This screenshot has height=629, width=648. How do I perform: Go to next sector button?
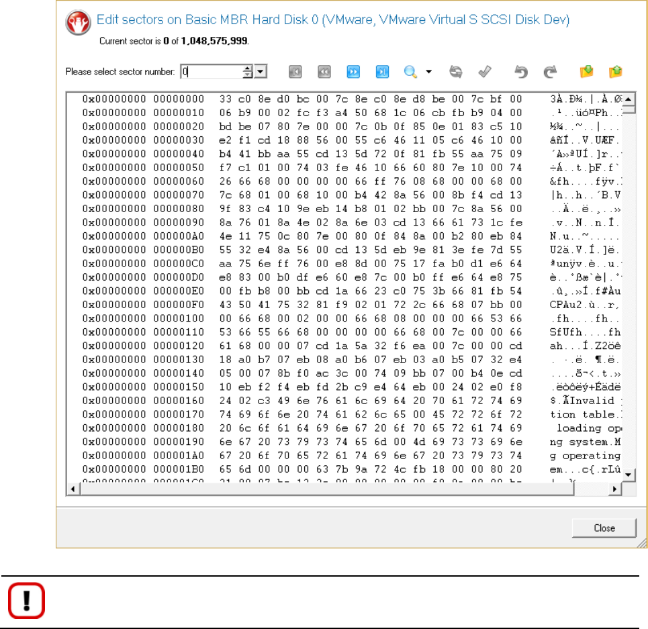click(353, 72)
